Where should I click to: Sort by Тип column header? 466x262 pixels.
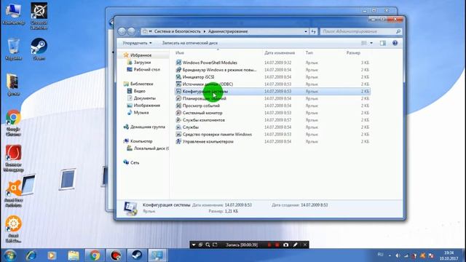(309, 53)
